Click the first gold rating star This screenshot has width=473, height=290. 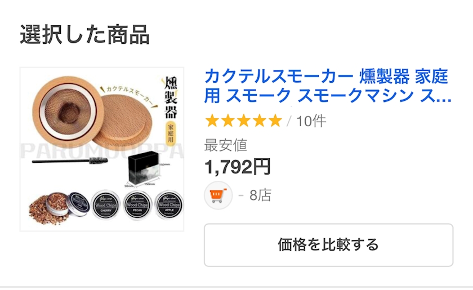(212, 121)
